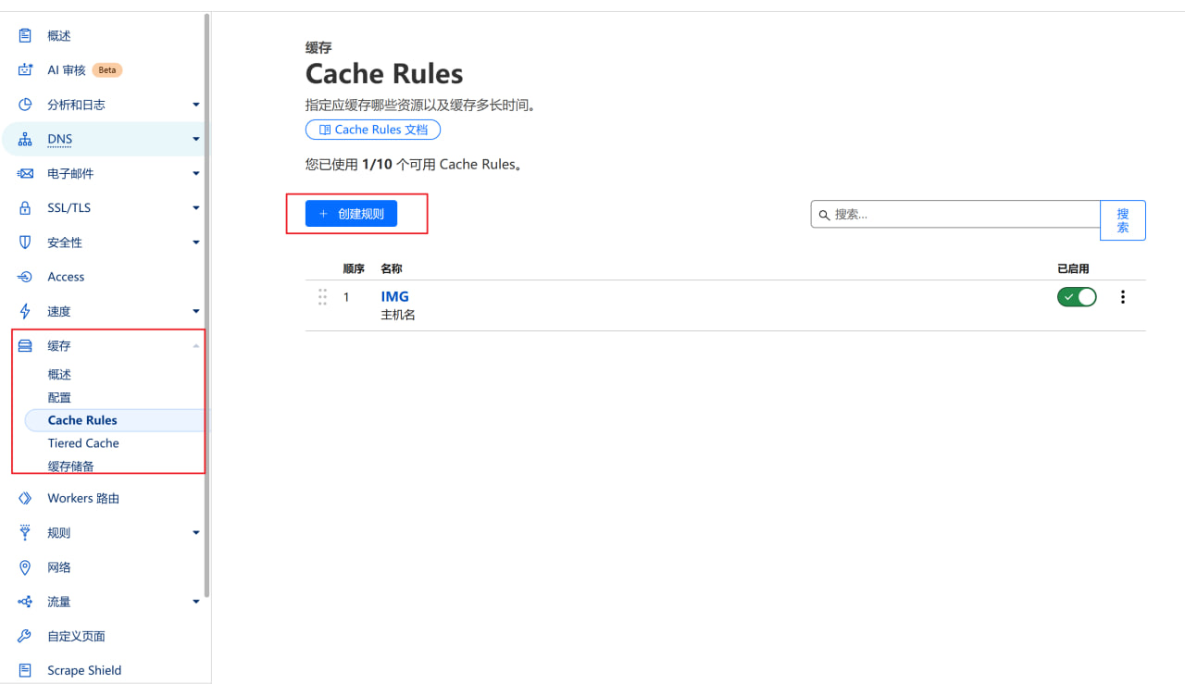The image size is (1185, 684).
Task: Expand the 分析和日志 dropdown arrow
Action: pyautogui.click(x=196, y=105)
